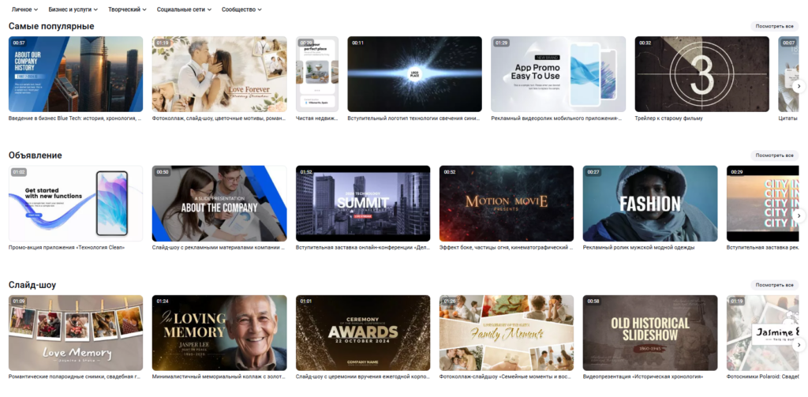
Task: Open the Социальные сети category menu
Action: [x=184, y=9]
